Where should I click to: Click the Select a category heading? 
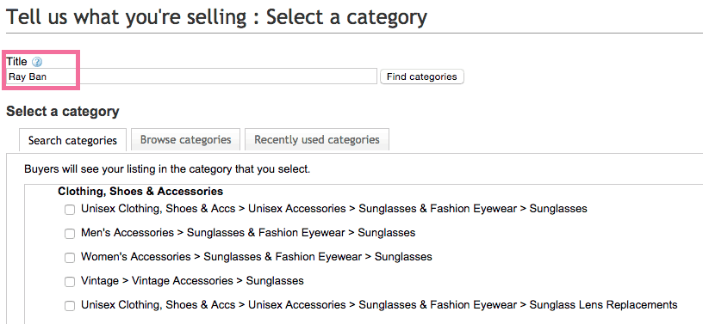click(x=63, y=112)
